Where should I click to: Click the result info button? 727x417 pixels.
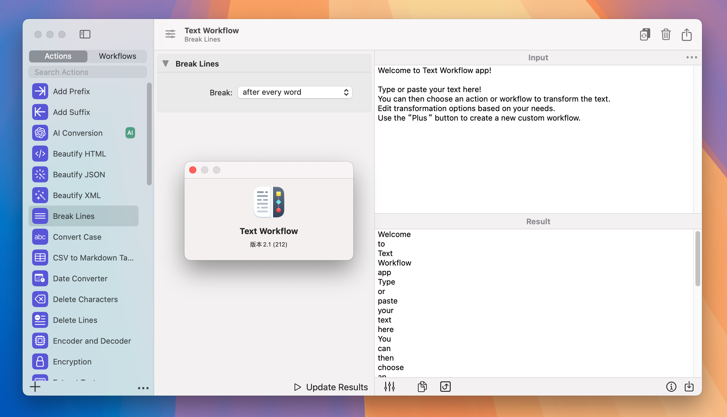click(x=671, y=387)
